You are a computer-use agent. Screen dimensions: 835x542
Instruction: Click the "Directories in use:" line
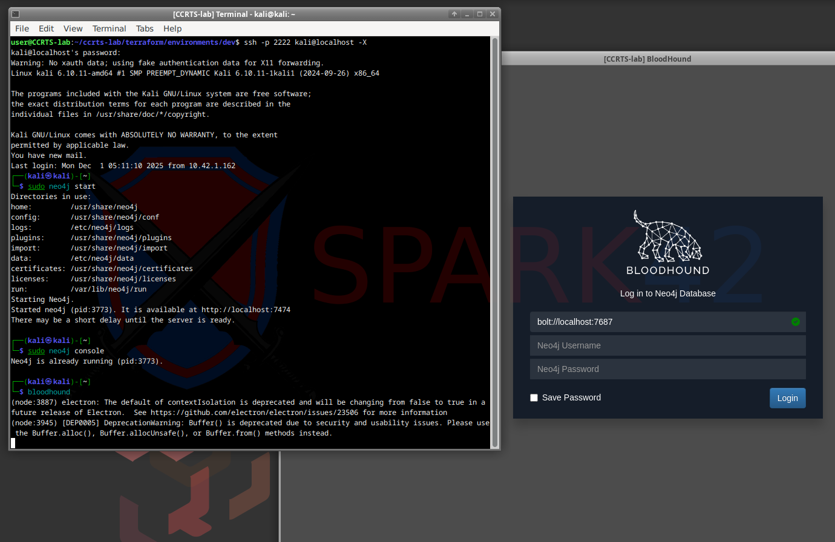[51, 197]
